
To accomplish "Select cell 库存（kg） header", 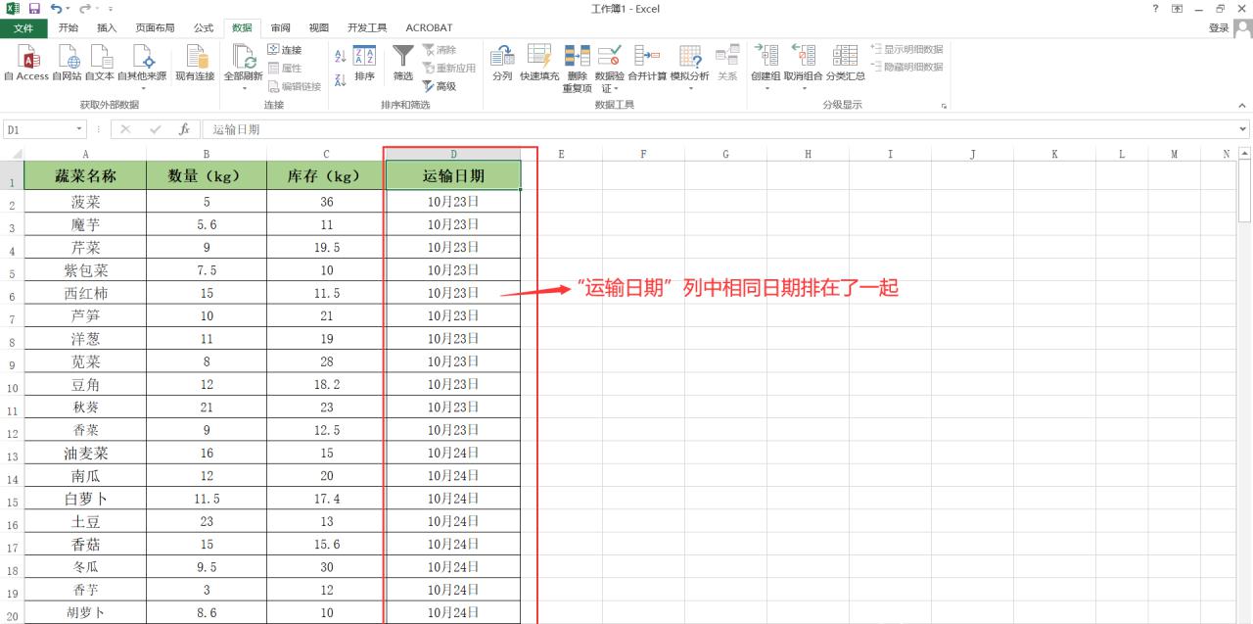I will (x=326, y=176).
